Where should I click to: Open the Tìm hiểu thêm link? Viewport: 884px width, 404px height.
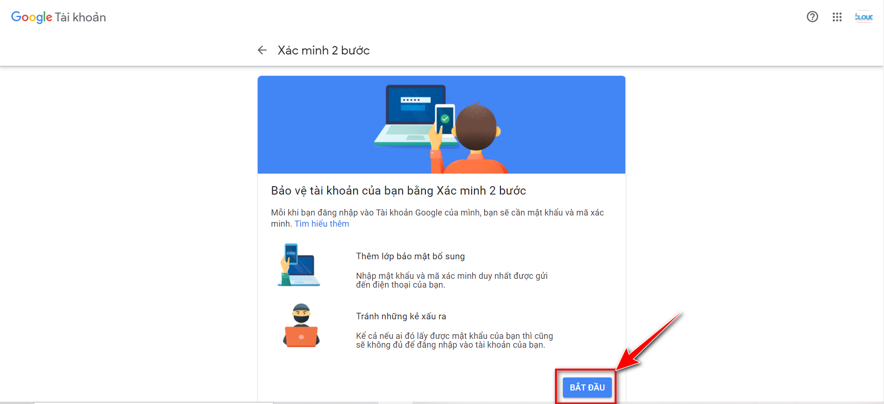(x=322, y=224)
